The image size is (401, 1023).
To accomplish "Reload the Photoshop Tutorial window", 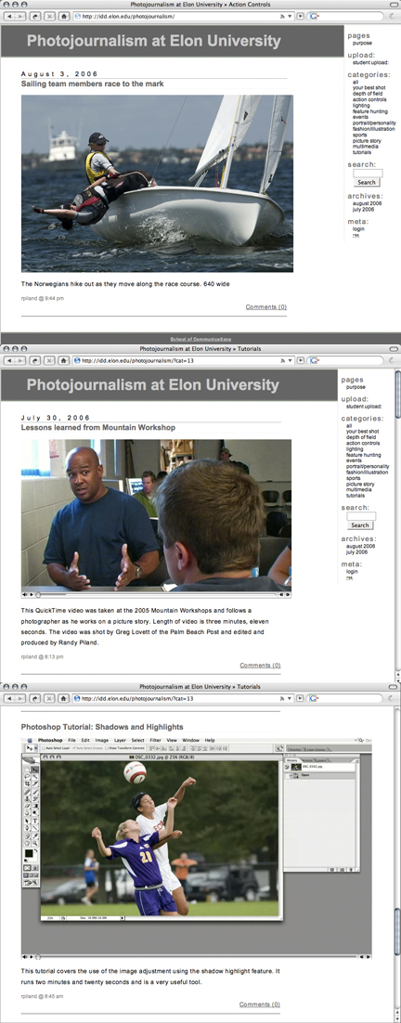I will (x=35, y=698).
